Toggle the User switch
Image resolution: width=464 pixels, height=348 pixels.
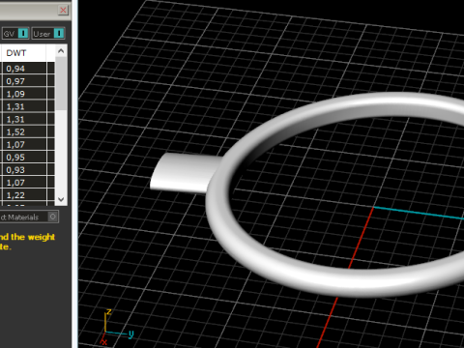tap(48, 34)
